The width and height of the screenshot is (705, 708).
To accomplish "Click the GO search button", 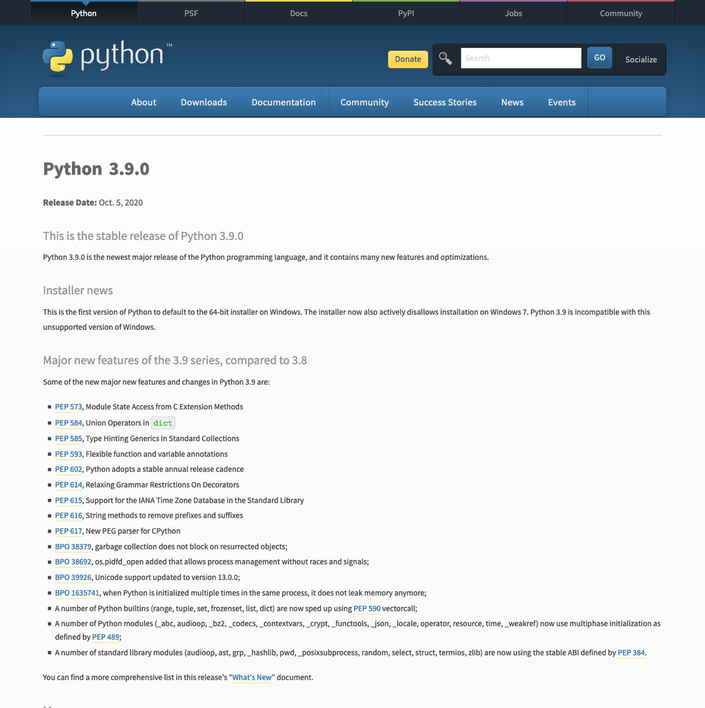I will click(x=599, y=58).
